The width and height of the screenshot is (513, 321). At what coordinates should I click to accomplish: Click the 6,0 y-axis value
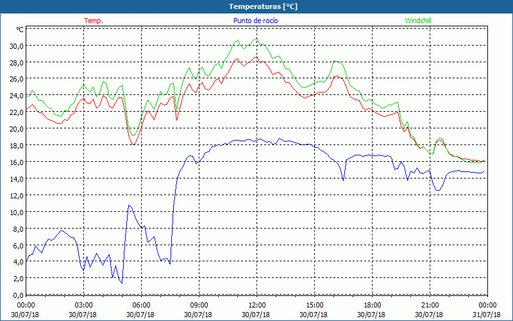pos(18,246)
